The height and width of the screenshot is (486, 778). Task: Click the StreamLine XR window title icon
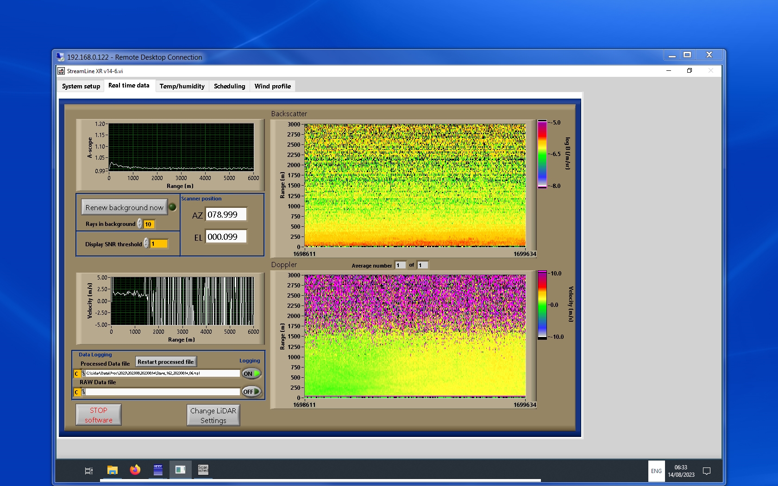pos(61,71)
